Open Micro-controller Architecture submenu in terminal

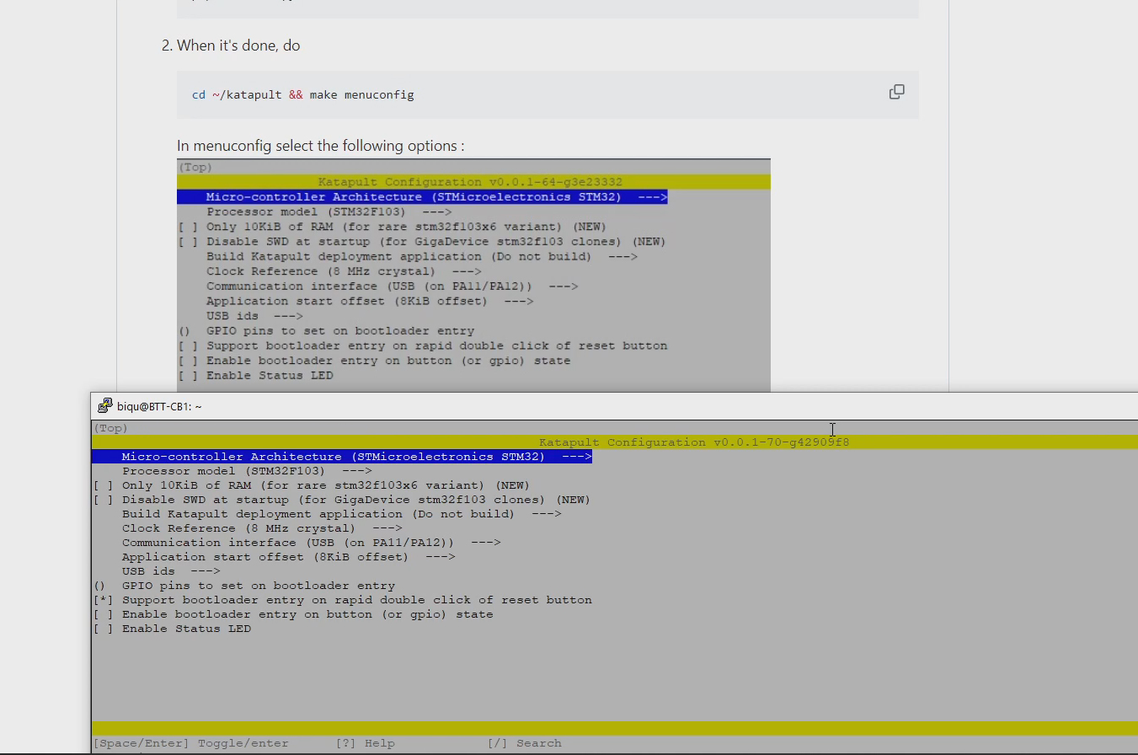341,457
